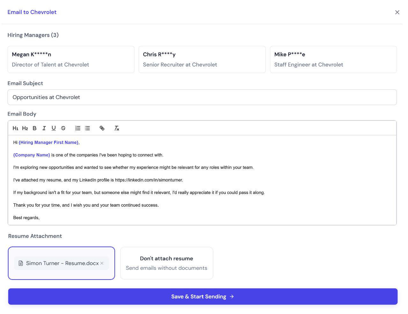Apply Heading 2 format in editor toolbar
This screenshot has width=408, height=314.
pos(25,128)
